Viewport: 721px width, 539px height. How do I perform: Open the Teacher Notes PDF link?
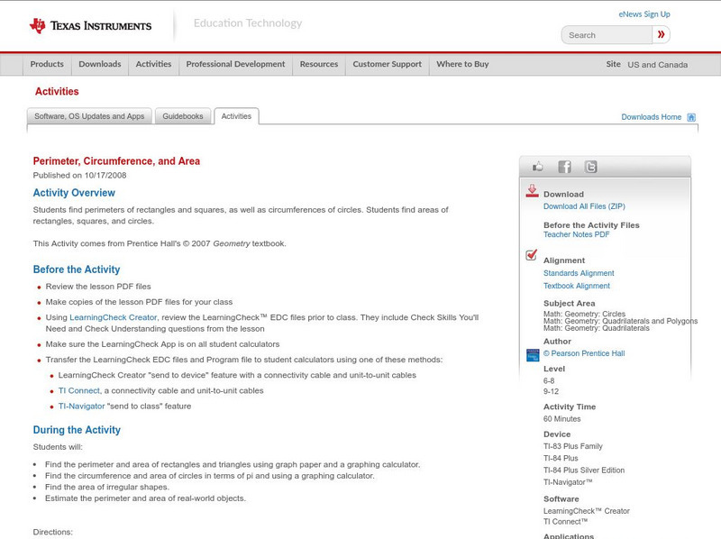pos(576,234)
